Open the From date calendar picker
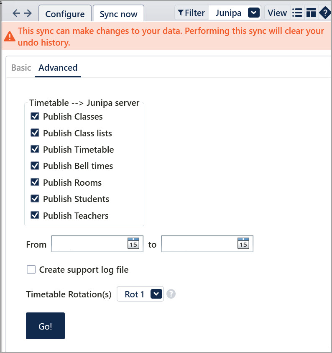The width and height of the screenshot is (332, 353). click(x=133, y=243)
